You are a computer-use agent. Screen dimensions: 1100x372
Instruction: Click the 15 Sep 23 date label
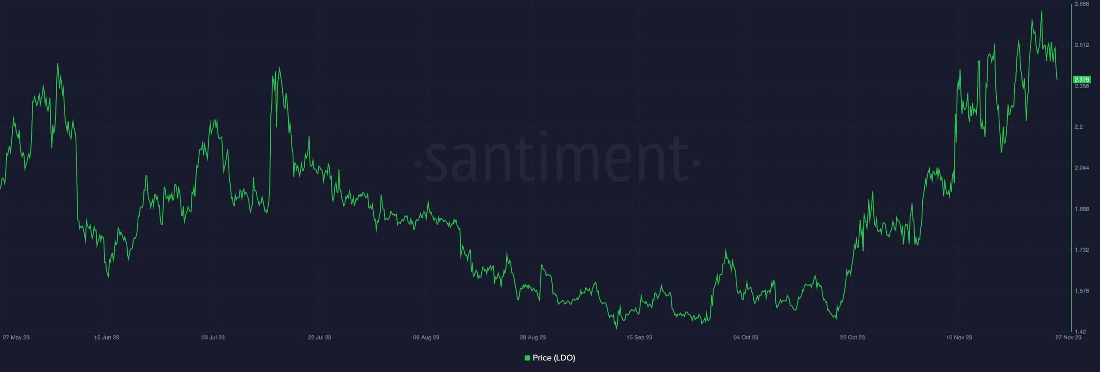tap(639, 337)
